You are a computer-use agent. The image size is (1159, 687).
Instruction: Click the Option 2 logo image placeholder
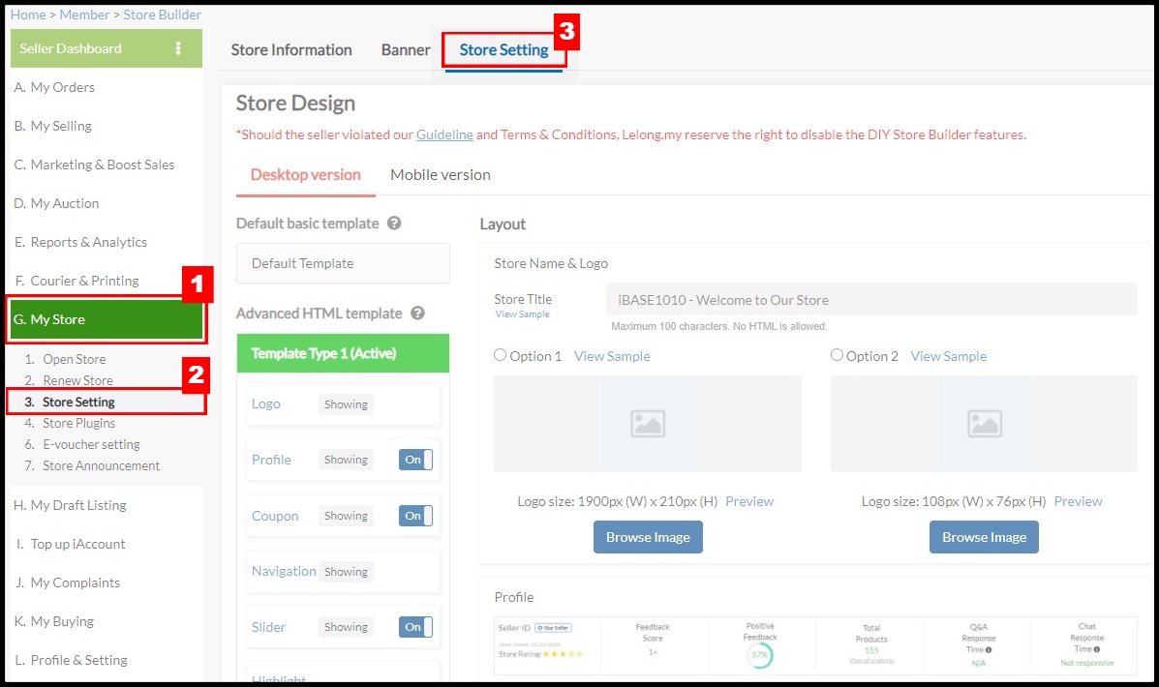[984, 423]
